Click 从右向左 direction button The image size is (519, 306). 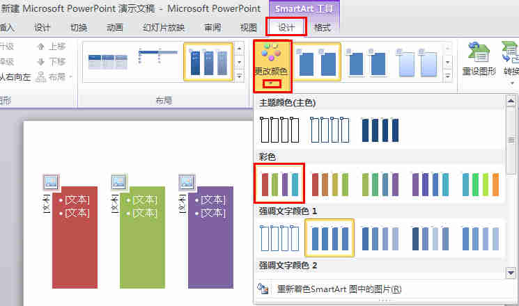coord(15,77)
